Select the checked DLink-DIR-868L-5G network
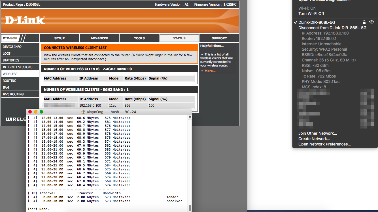Image resolution: width=378 pixels, height=212 pixels. (x=317, y=22)
